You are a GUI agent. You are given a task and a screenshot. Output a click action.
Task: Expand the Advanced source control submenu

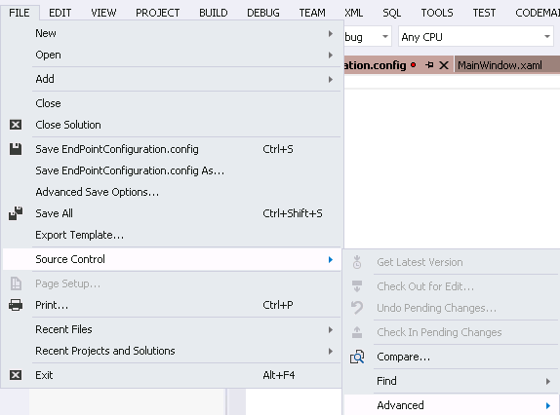coord(451,405)
